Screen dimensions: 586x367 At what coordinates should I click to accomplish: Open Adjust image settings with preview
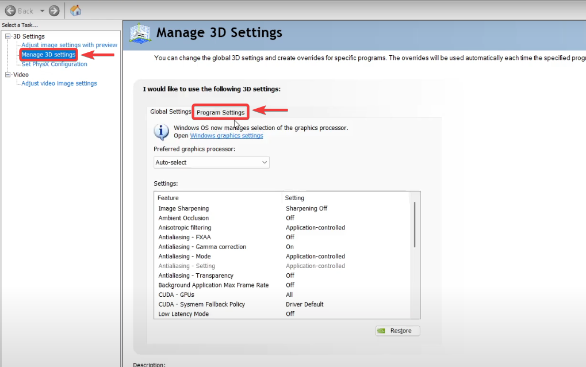69,45
